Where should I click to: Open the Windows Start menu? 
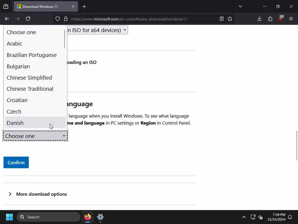point(9,217)
